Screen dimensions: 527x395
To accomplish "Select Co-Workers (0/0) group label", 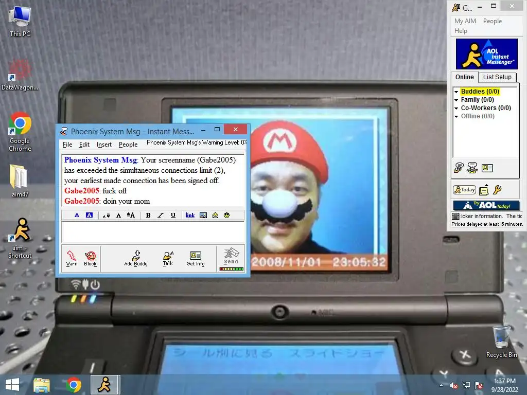I will tap(486, 108).
